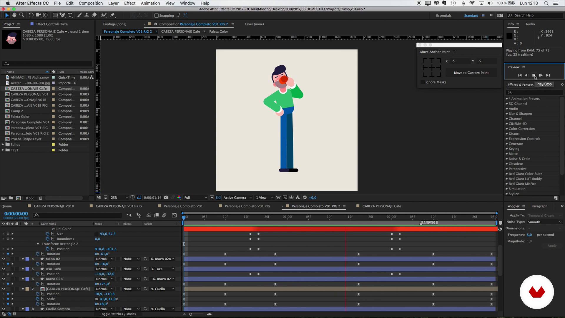Image resolution: width=565 pixels, height=318 pixels.
Task: Select the Roto Brush tool
Action: tap(104, 15)
